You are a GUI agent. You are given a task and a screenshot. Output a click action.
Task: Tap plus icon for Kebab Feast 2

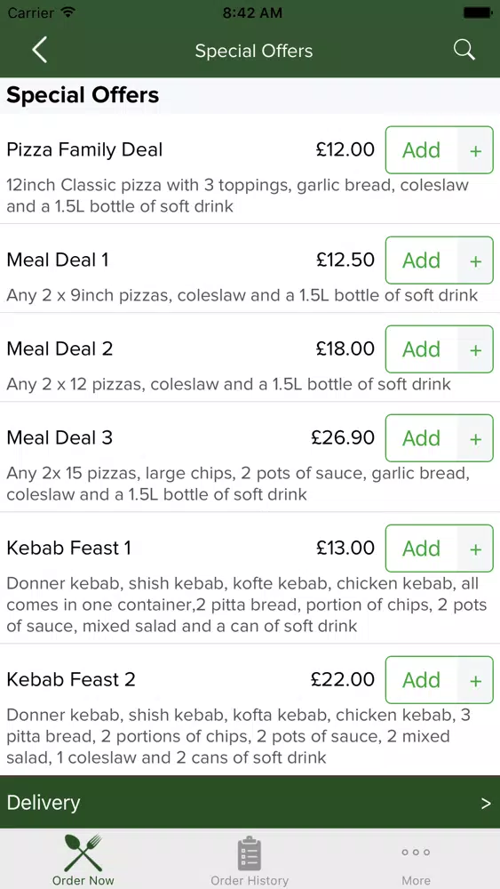point(476,680)
